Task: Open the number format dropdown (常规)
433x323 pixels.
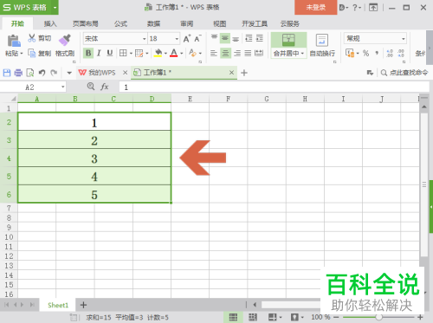Action: click(403, 39)
